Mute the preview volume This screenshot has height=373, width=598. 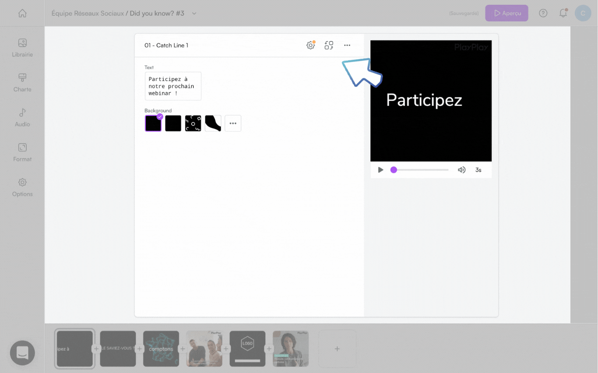[x=461, y=170]
